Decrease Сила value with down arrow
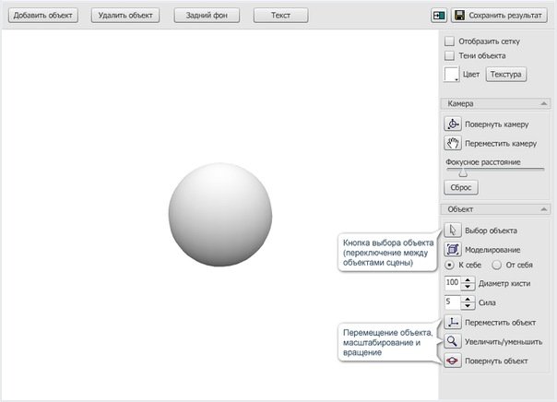The height and width of the screenshot is (402, 557). (x=468, y=306)
